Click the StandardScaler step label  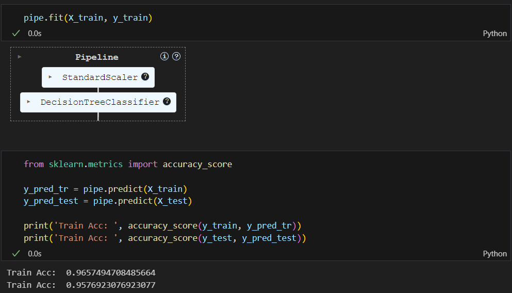pos(100,77)
